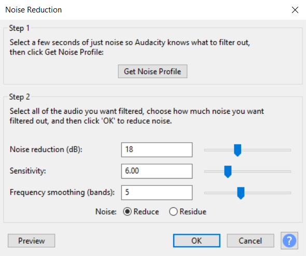Click the Sensitivity slider handle
This screenshot has height=256, width=306.
point(228,171)
